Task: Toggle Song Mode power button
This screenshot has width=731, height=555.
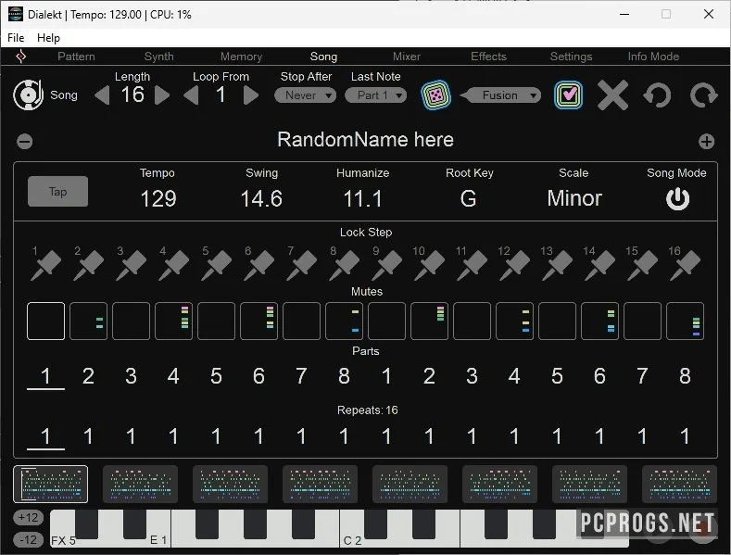Action: coord(677,199)
